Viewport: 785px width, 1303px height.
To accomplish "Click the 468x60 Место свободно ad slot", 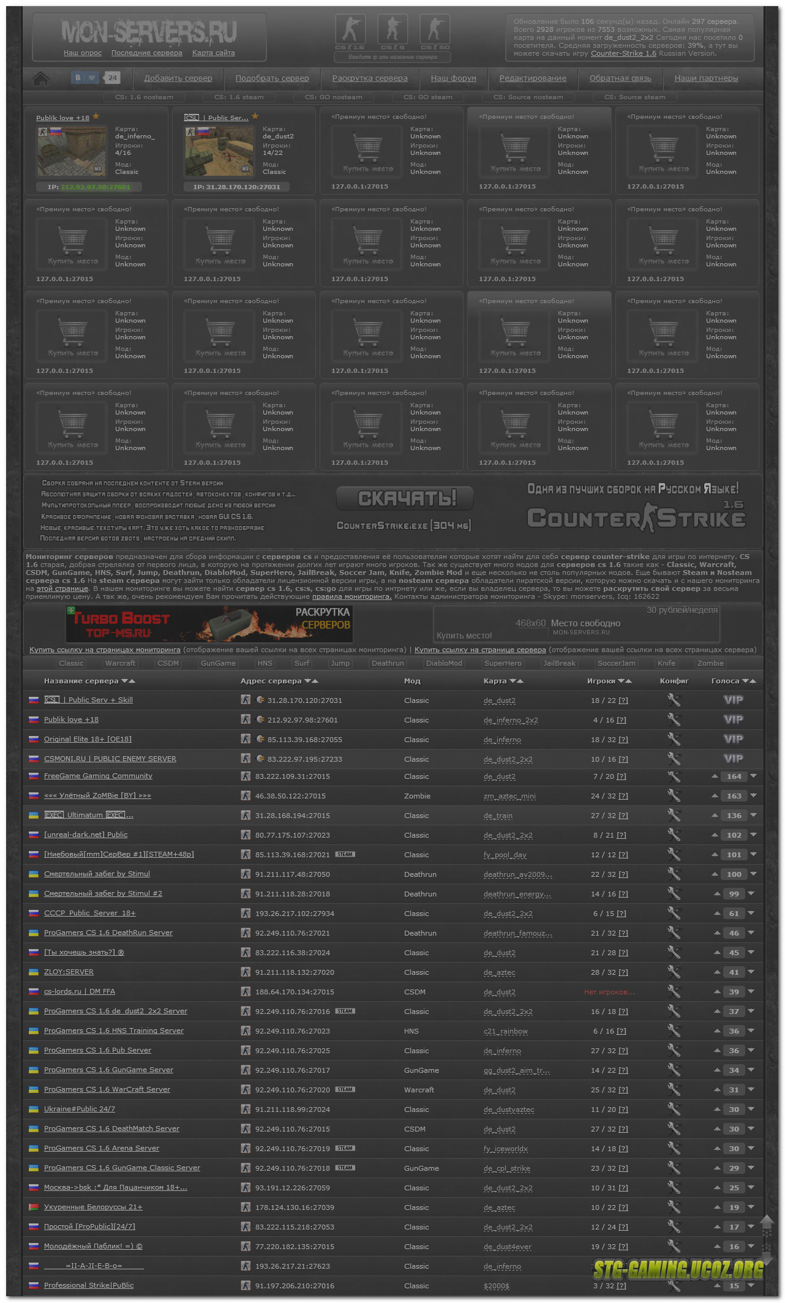I will coord(577,623).
